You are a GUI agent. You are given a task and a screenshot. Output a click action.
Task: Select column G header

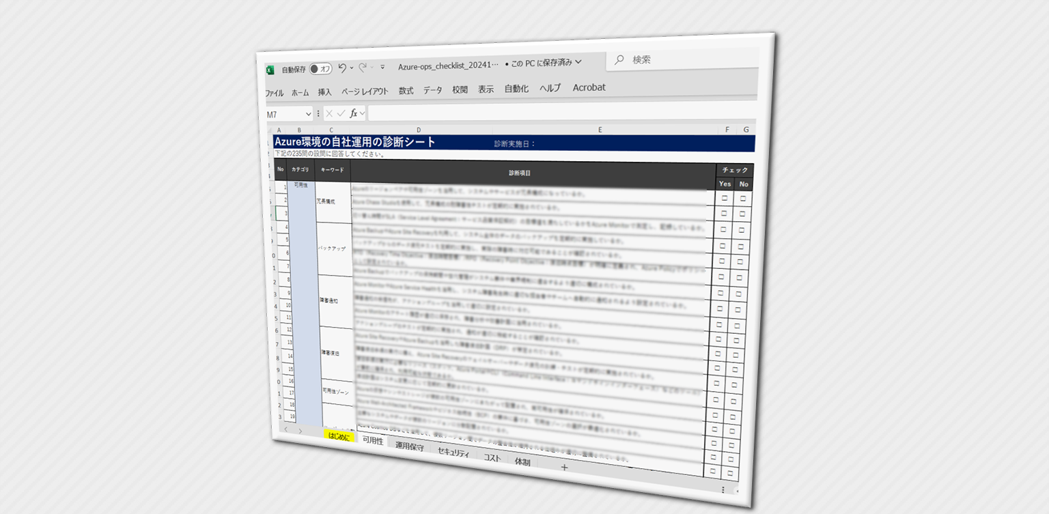point(746,129)
